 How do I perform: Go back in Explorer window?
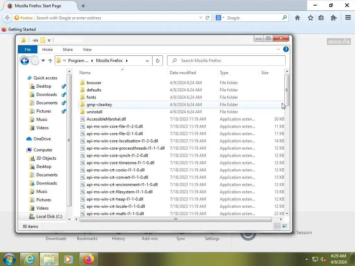[25, 61]
